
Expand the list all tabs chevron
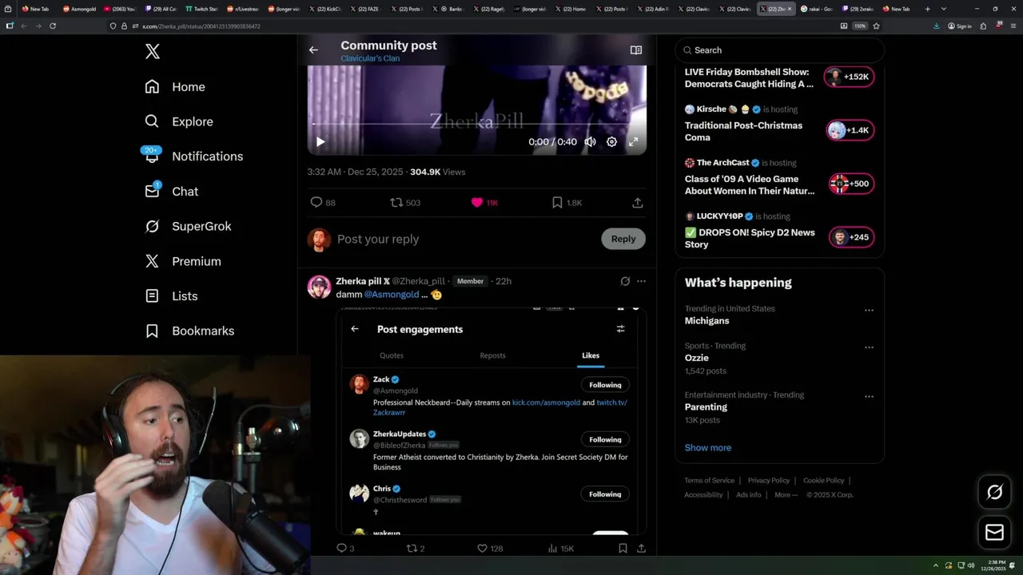pos(944,9)
